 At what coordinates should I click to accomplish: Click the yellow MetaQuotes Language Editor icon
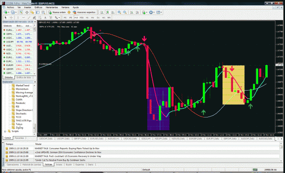(x=69, y=12)
